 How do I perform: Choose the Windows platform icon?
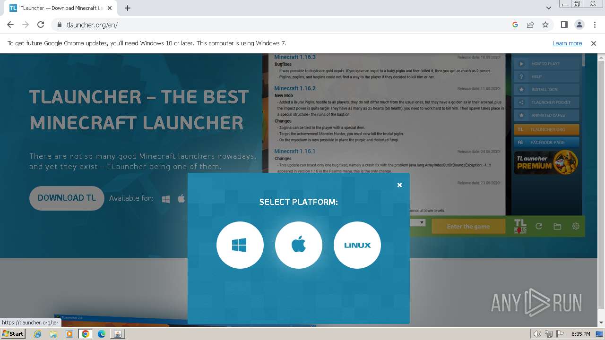[x=240, y=245]
